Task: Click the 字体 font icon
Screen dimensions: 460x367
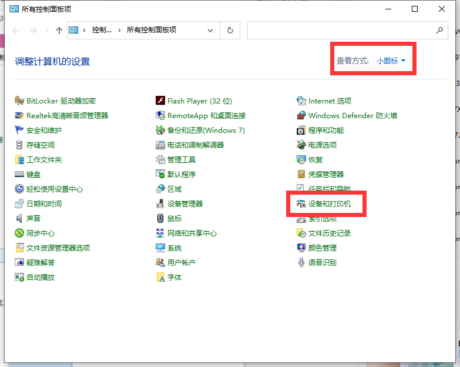Action: tap(160, 277)
